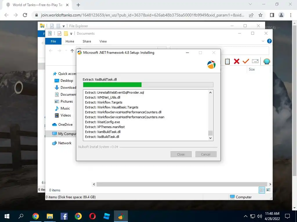Open the Home ribbon tab
The width and height of the screenshot is (297, 222).
[70, 41]
